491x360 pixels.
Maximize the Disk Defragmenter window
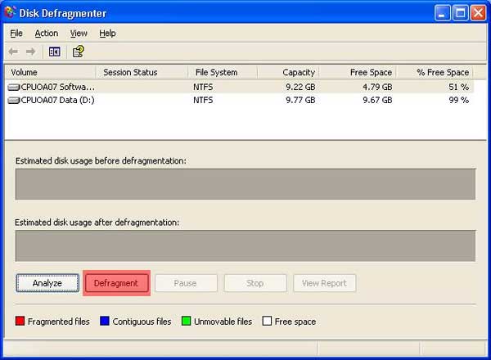pyautogui.click(x=460, y=13)
